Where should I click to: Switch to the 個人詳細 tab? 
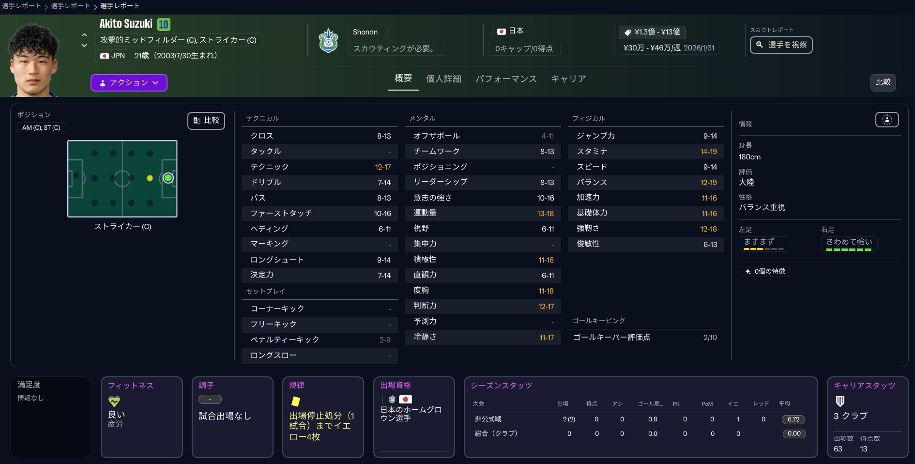443,79
